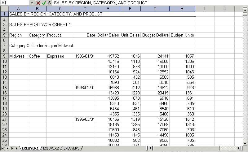Click the green Enter checkmark icon

click(x=44, y=3)
